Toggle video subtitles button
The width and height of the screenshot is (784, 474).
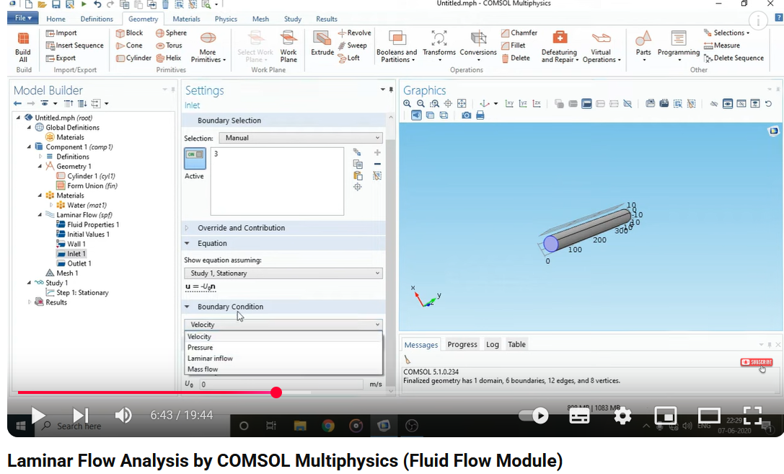pos(579,416)
